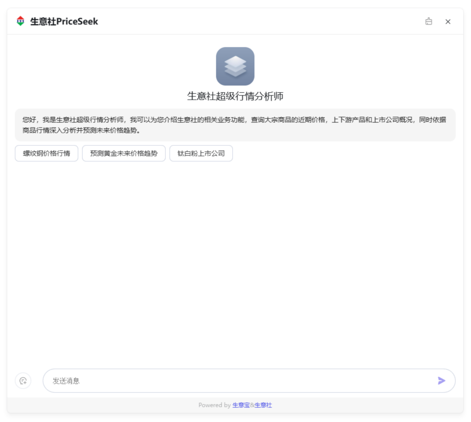Click the ampersand between the footer links
The image size is (471, 422).
coord(252,405)
